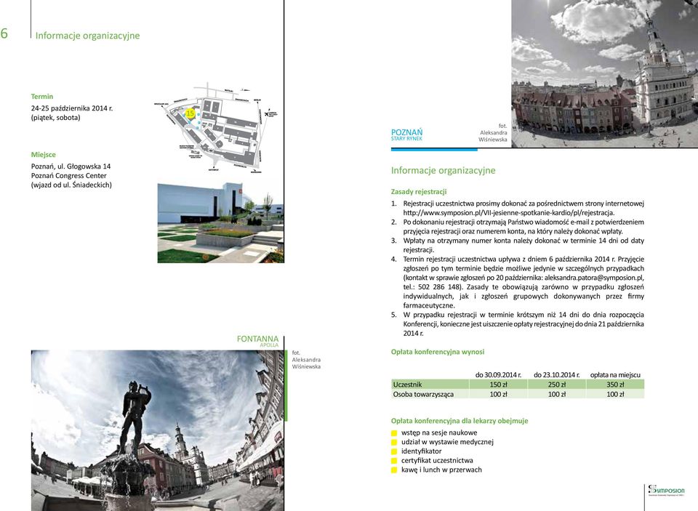Click the 'Opłata konferencyjna wynosi' heading

pos(438,352)
